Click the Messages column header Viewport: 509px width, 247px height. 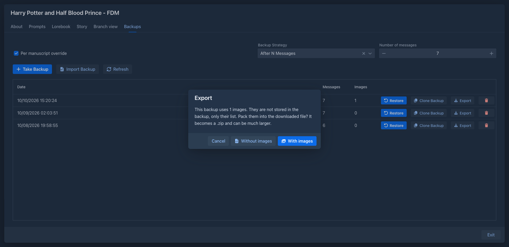(x=331, y=87)
